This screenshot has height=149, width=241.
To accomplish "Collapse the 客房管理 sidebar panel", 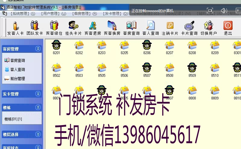I will [38, 49].
